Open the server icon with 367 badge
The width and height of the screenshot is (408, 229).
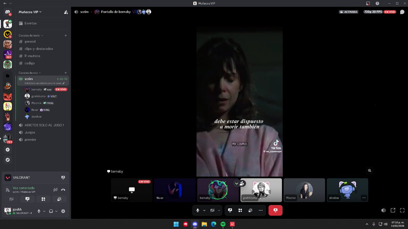coord(7,54)
